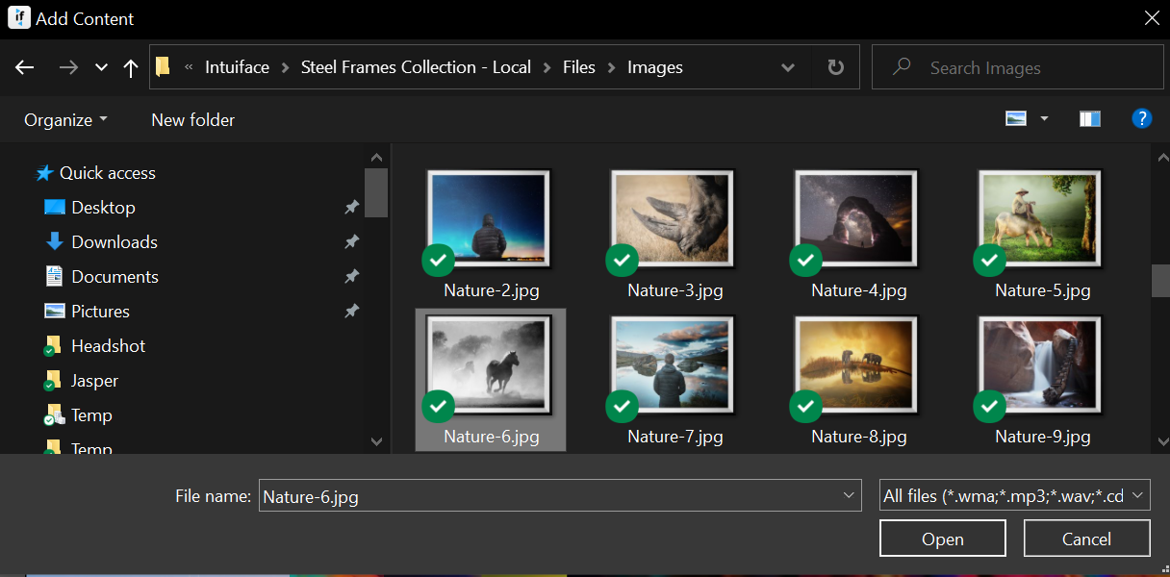Navigate up one folder level
This screenshot has height=577, width=1170.
pyautogui.click(x=131, y=66)
